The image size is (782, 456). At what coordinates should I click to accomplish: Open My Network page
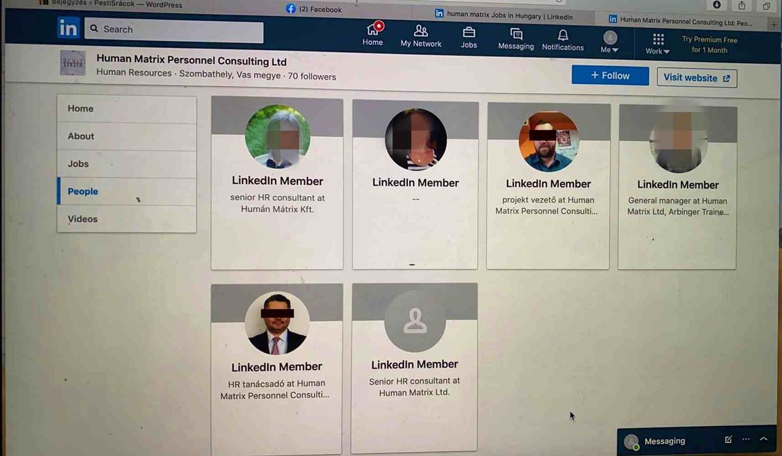pyautogui.click(x=421, y=36)
